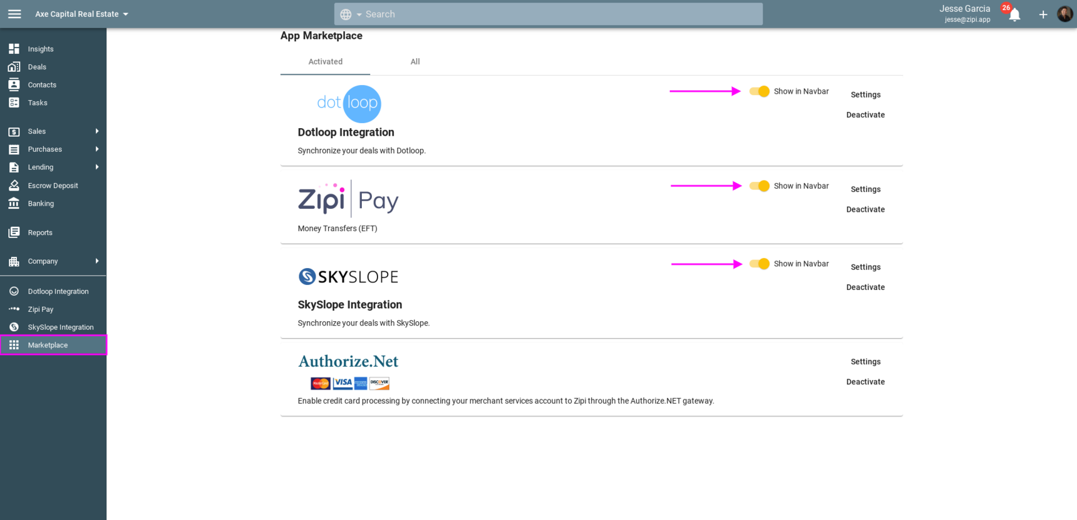This screenshot has height=520, width=1077.
Task: Click the Marketplace grid icon
Action: pos(14,345)
